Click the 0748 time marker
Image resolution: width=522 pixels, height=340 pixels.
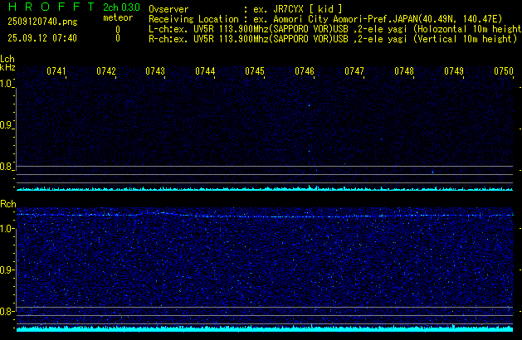point(404,71)
